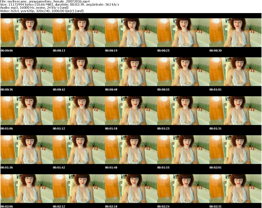
Task: Select the thumbnail frame at 00:02:01
Action: tap(235, 150)
